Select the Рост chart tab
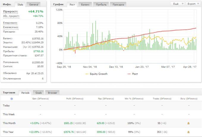The height and width of the screenshot is (137, 202). click(72, 4)
